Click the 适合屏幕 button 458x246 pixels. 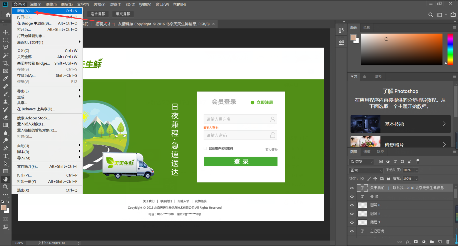[x=98, y=14]
